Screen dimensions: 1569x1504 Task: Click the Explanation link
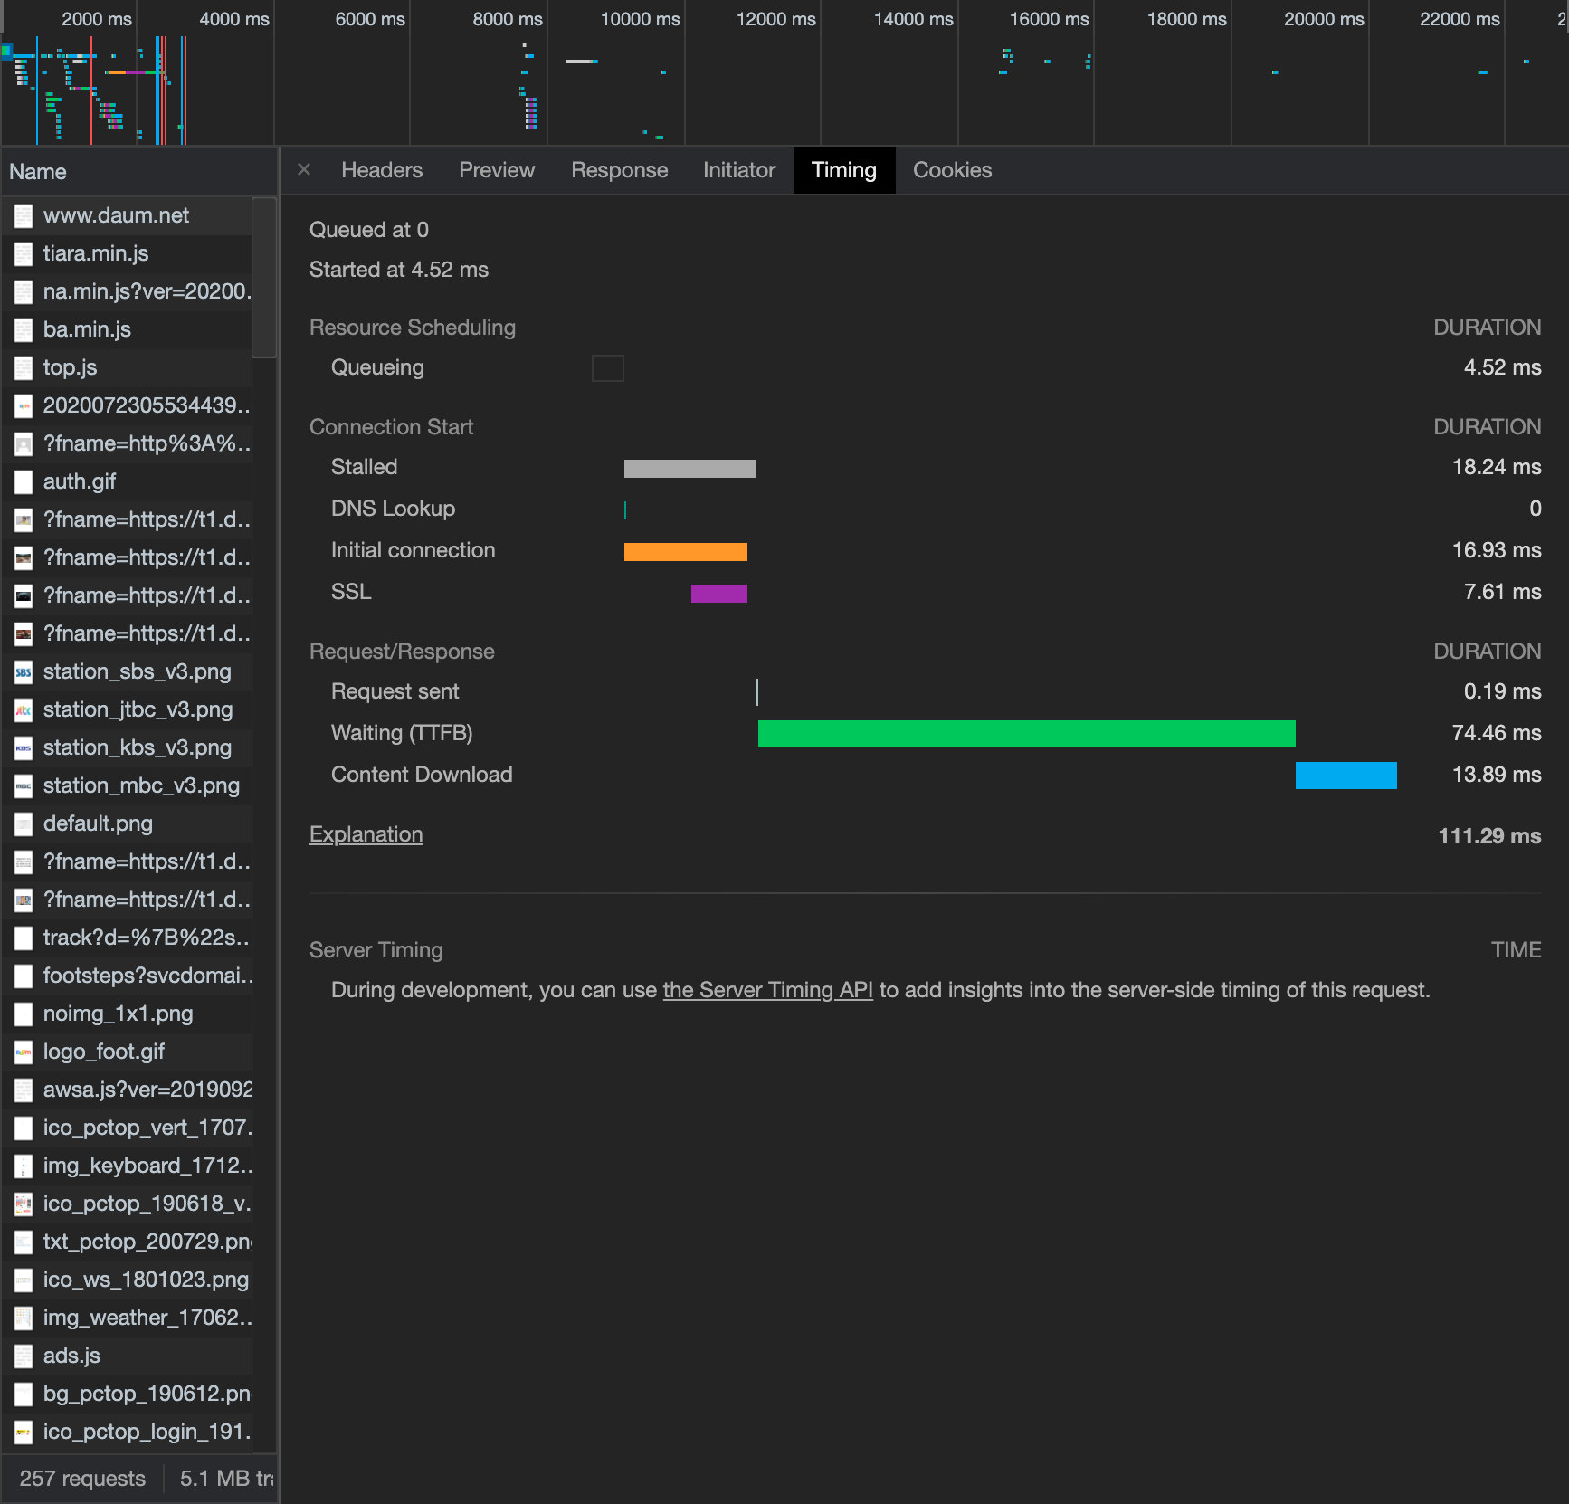pos(366,834)
